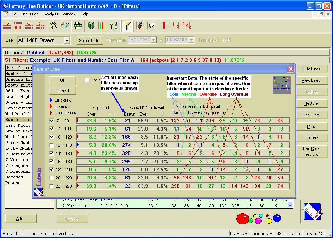Viewport: 333px width, 238px height.
Task: Expand the draws end date dropdown
Action: coord(191,40)
